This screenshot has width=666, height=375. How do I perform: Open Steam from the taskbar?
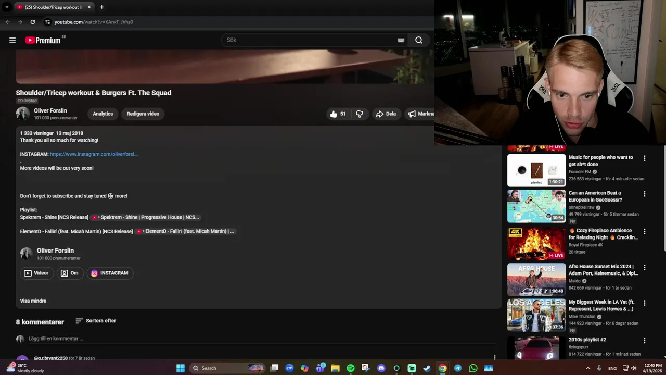[x=427, y=368]
